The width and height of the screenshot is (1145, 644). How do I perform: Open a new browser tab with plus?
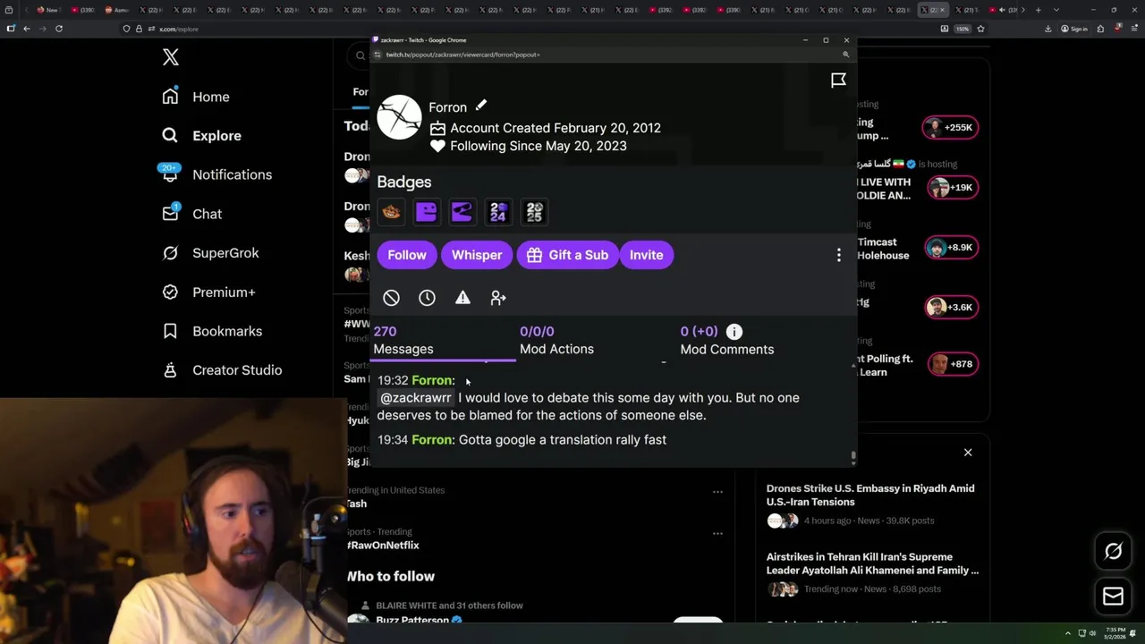click(x=1038, y=10)
